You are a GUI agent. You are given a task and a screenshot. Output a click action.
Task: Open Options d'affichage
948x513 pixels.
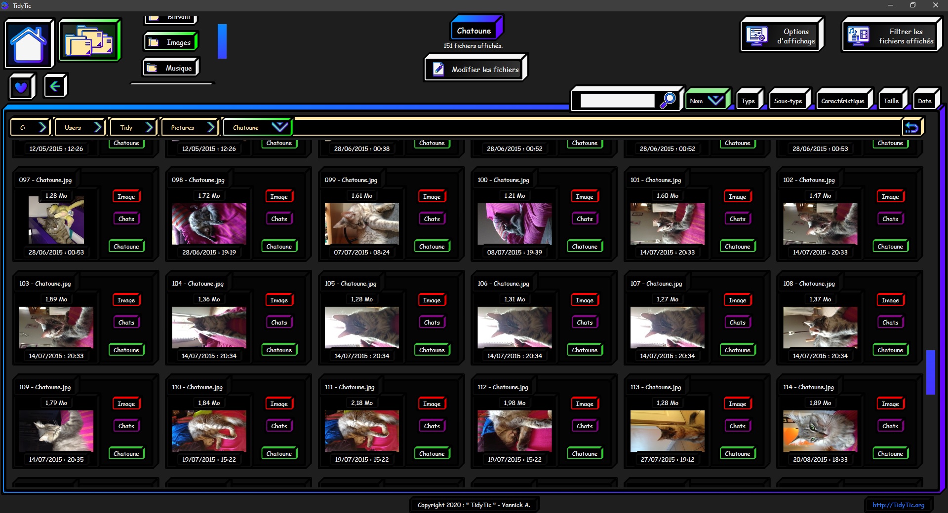(x=782, y=36)
